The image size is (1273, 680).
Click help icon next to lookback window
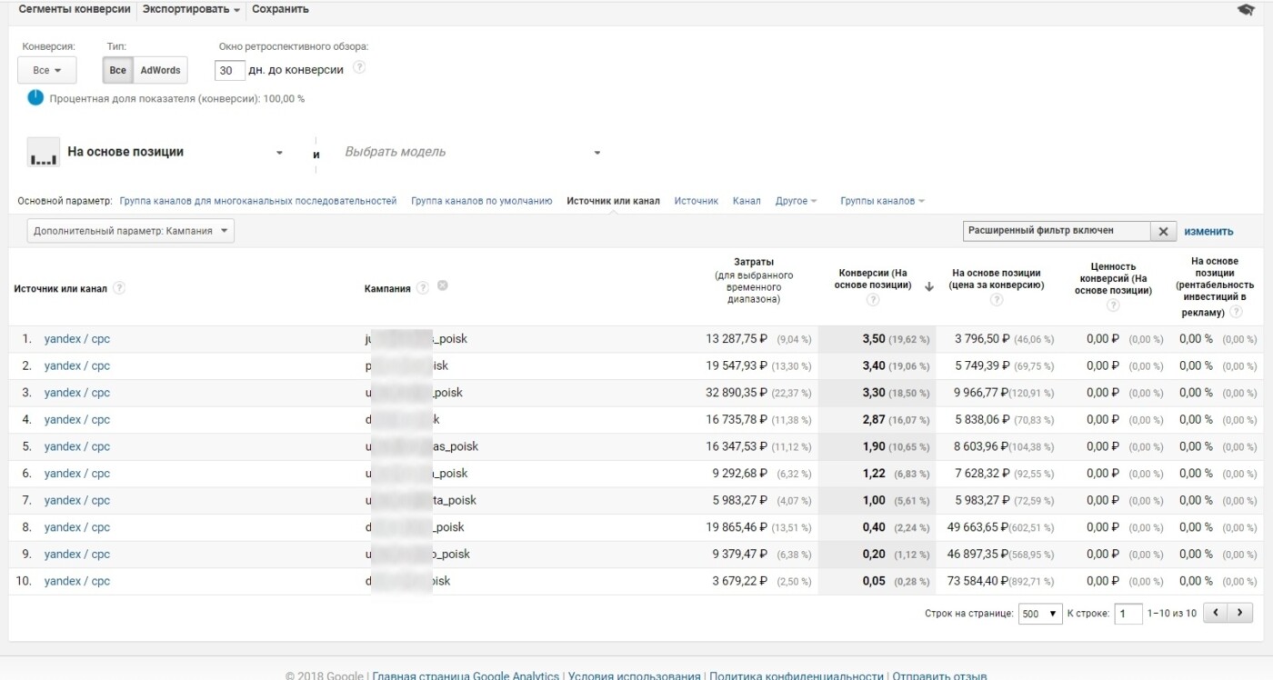[x=359, y=68]
